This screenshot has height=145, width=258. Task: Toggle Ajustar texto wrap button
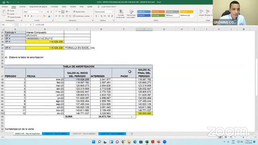tap(79, 12)
